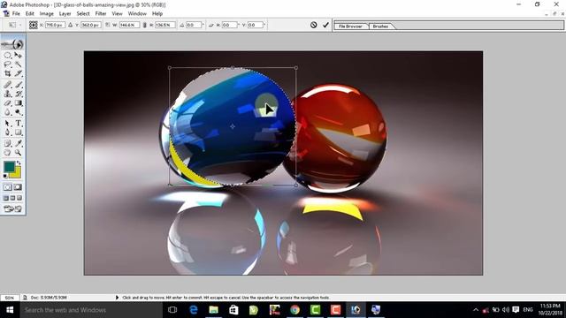566x318 pixels.
Task: Select the Crop tool
Action: click(x=7, y=73)
